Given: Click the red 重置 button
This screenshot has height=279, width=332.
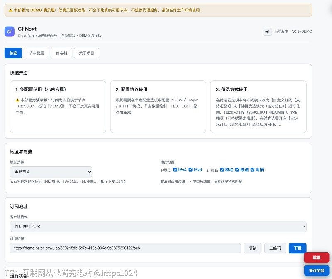Looking at the screenshot, I should point(317,257).
